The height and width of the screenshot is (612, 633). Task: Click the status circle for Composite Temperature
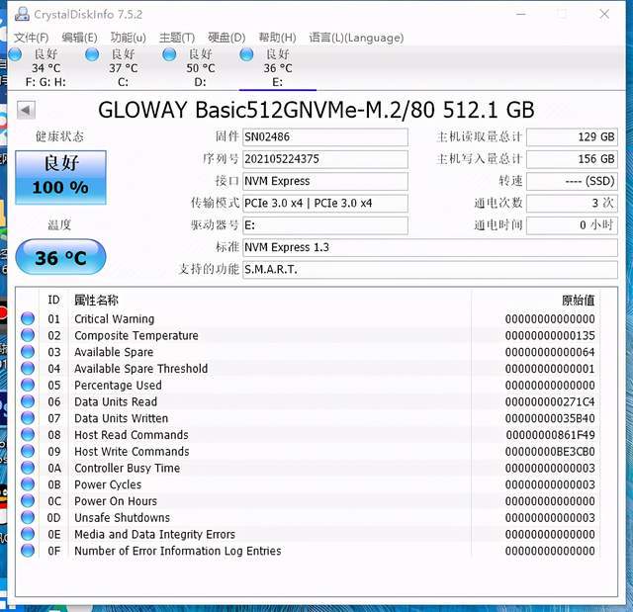(28, 335)
